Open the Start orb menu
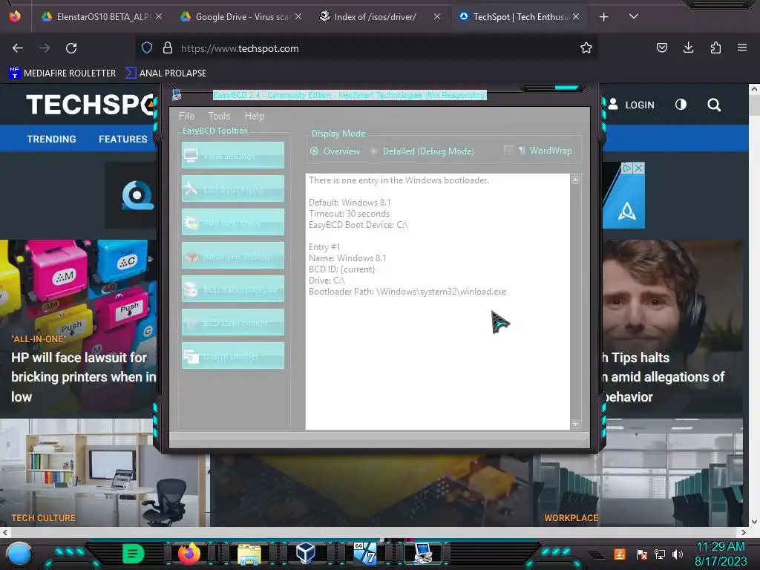 click(19, 554)
